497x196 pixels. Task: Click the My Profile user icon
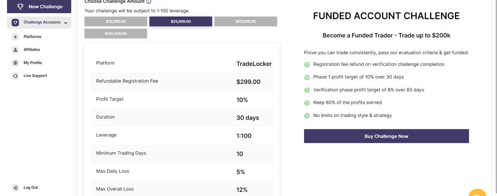pos(15,63)
